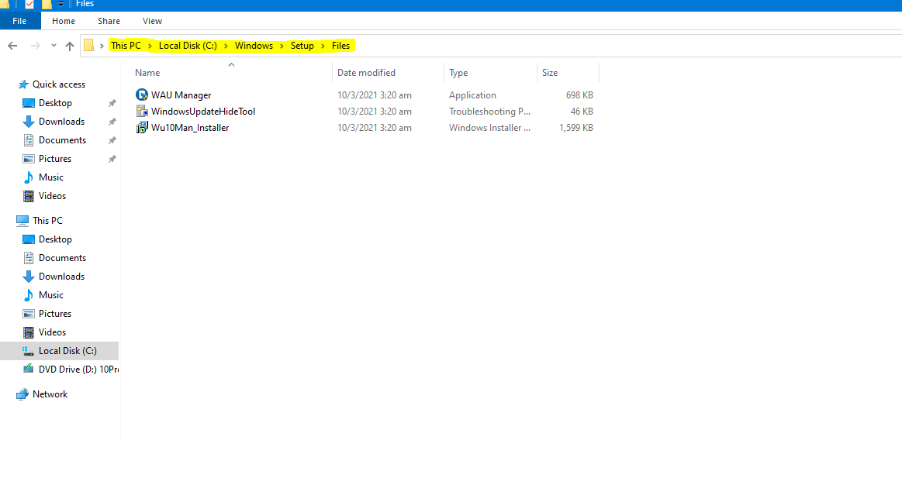Select the WindowsUpdateHideTool file icon
902x502 pixels.
click(x=141, y=112)
